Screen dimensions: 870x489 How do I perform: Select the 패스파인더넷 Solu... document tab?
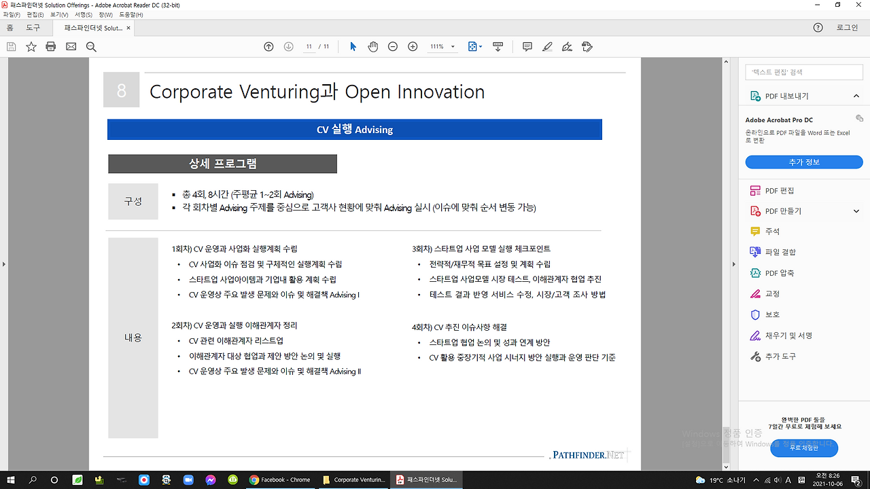click(94, 28)
